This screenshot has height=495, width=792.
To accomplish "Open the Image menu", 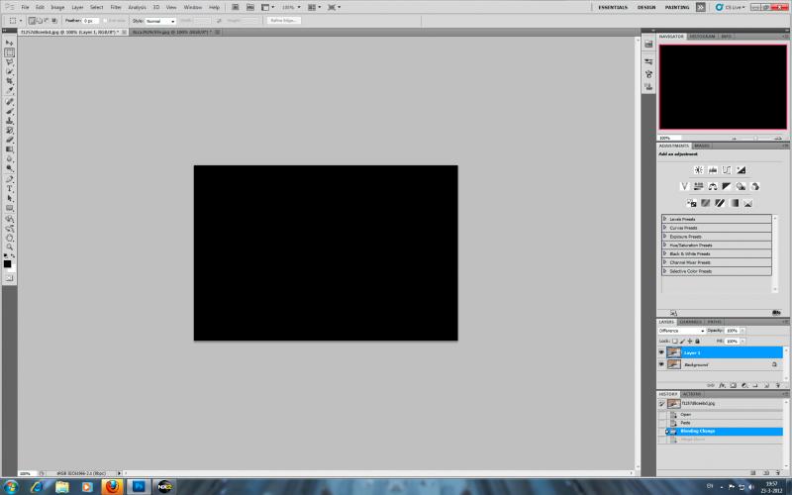I will tap(57, 8).
